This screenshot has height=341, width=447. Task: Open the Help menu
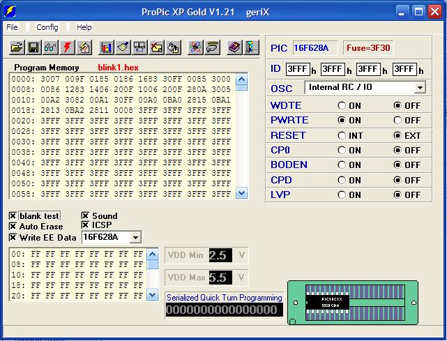point(84,27)
